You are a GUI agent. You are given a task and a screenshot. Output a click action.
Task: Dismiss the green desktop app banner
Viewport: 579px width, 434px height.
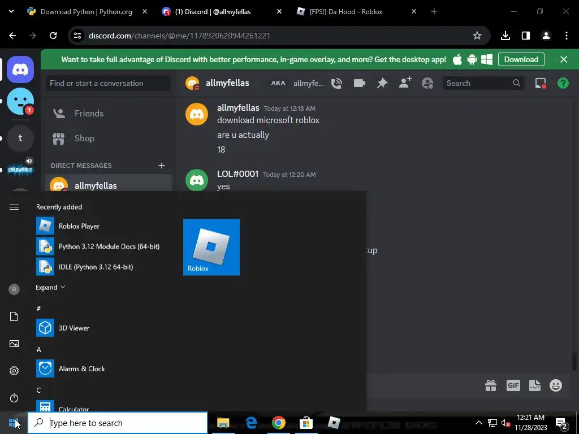[x=564, y=59]
